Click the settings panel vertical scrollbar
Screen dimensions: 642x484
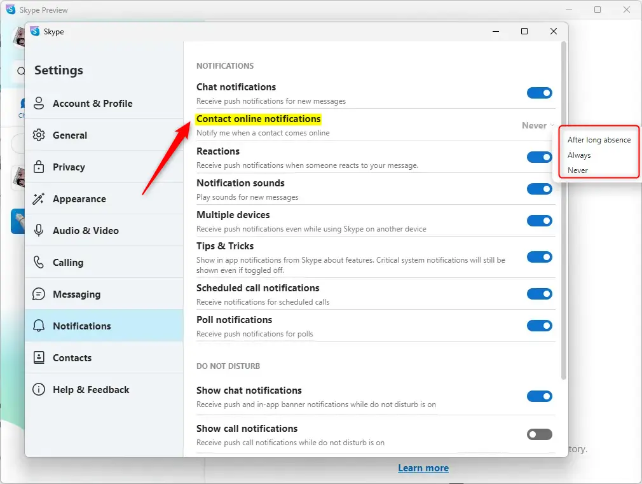click(563, 211)
